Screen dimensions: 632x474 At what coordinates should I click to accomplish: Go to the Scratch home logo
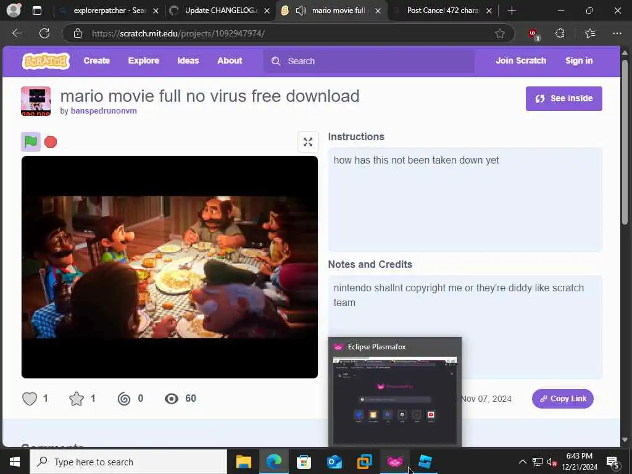[x=46, y=61]
